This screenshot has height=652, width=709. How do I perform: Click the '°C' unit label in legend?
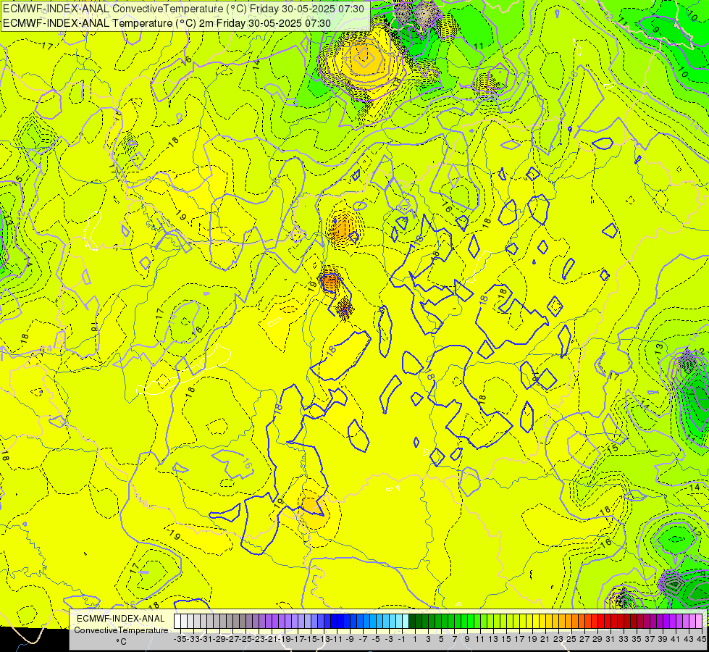pos(121,641)
